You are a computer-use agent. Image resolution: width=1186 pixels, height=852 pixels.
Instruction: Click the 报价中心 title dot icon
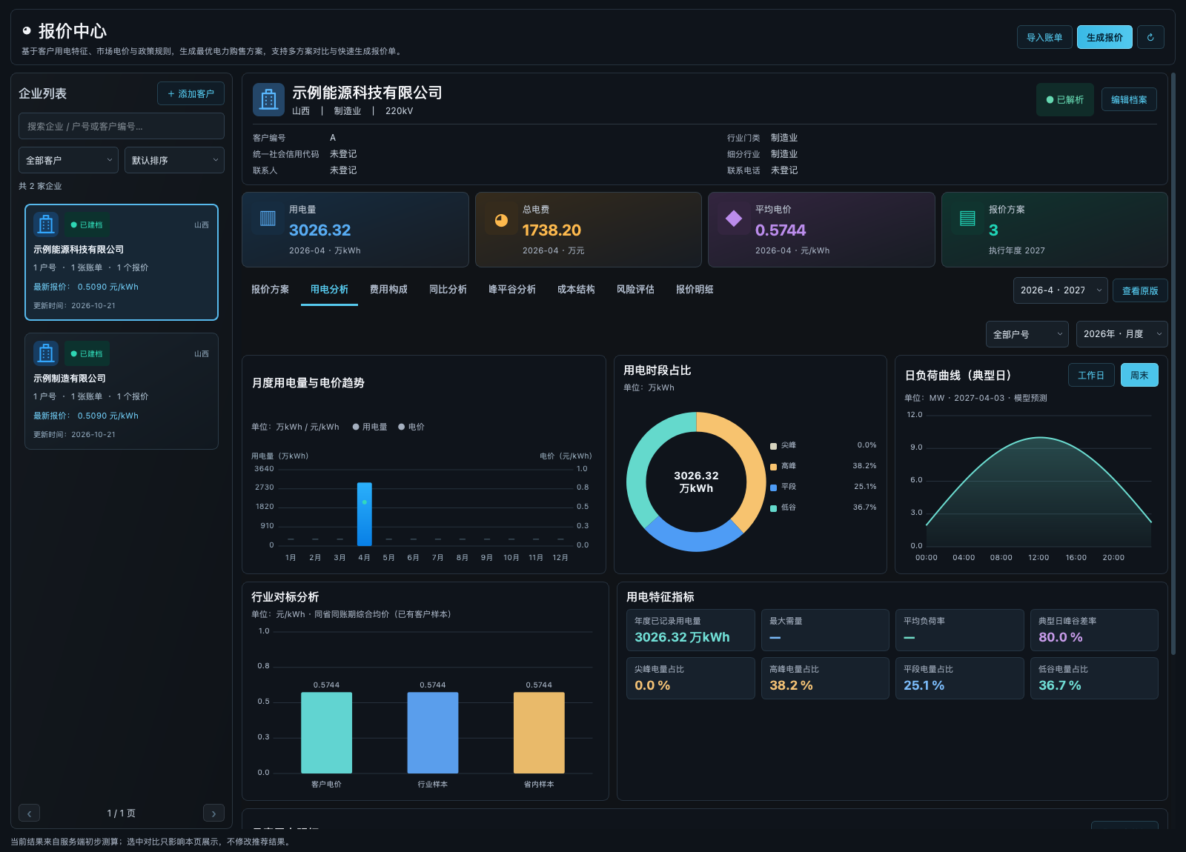(27, 30)
